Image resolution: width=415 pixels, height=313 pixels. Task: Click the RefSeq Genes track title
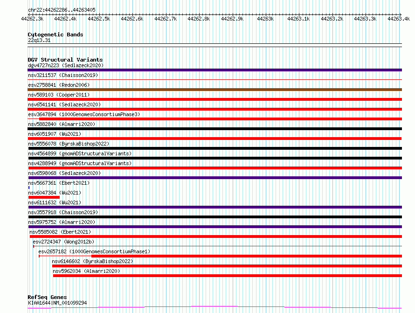tap(47, 297)
